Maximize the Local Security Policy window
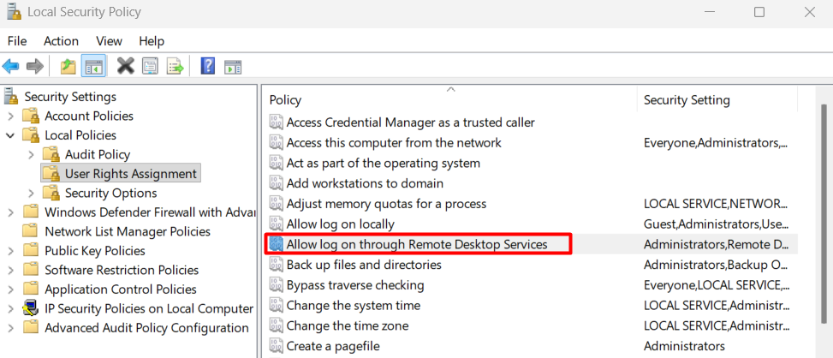Screen dimensions: 833x358 tap(759, 12)
